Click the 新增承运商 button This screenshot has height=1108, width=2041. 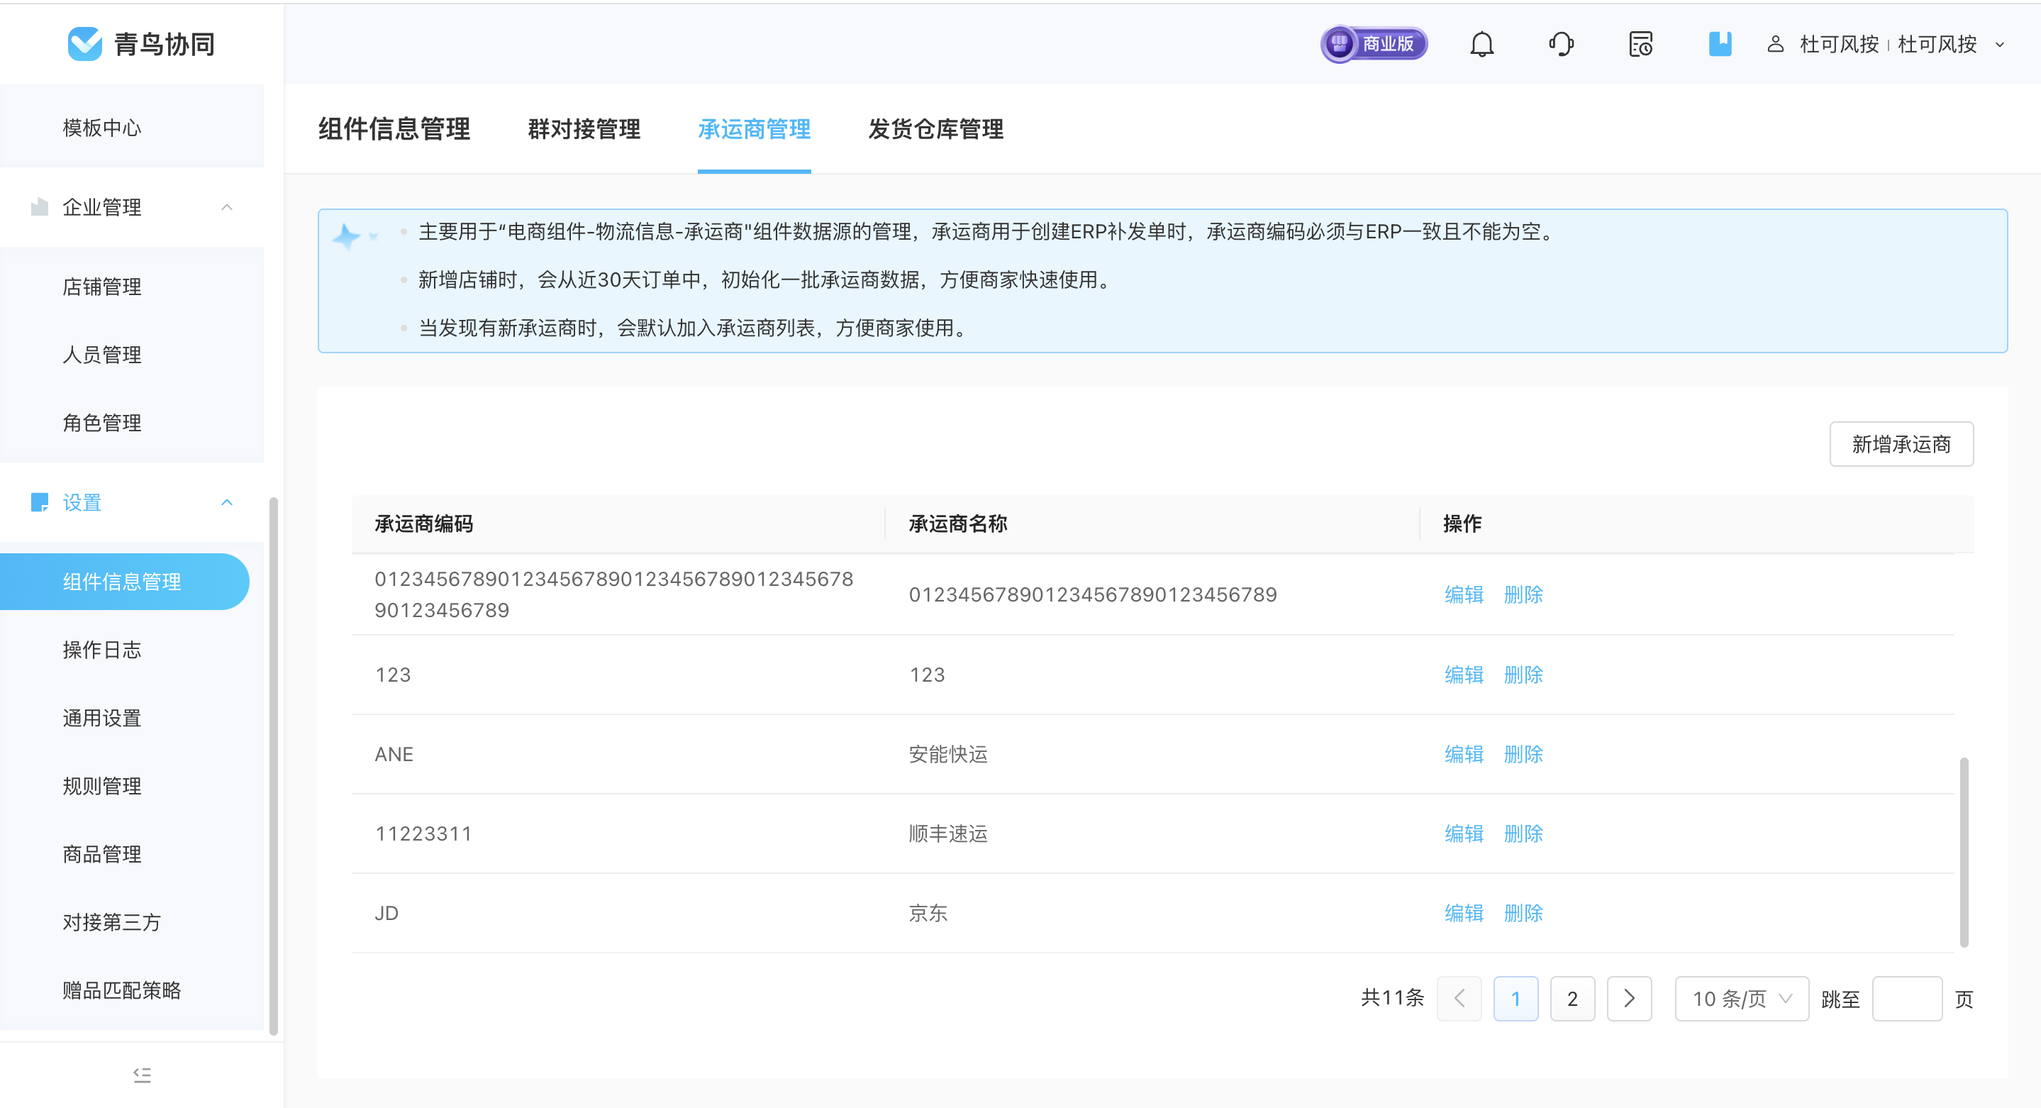[1901, 444]
